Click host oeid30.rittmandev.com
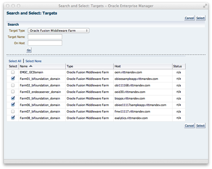 point(130,92)
